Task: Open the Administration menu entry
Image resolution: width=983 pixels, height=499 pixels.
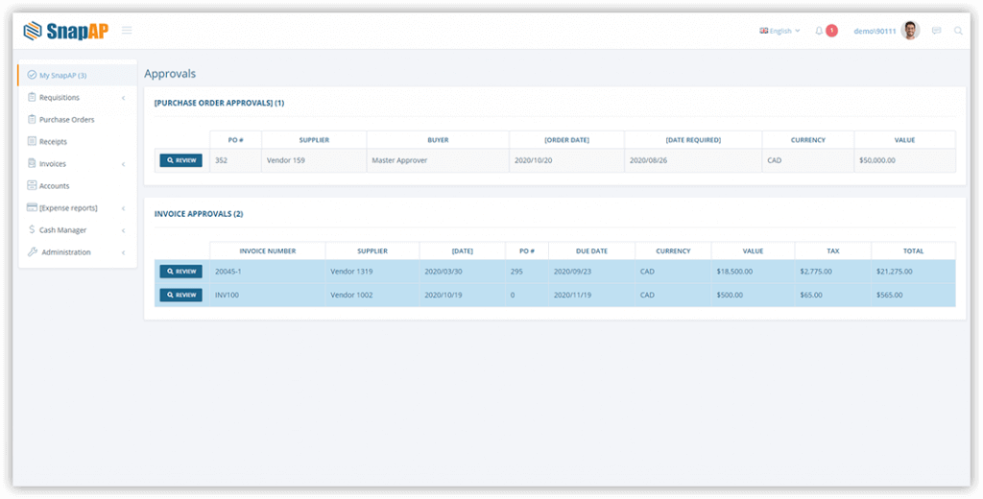Action: (x=77, y=252)
